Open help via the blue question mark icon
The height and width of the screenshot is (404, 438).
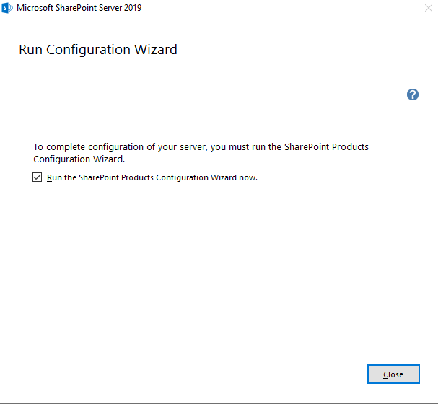coord(412,95)
